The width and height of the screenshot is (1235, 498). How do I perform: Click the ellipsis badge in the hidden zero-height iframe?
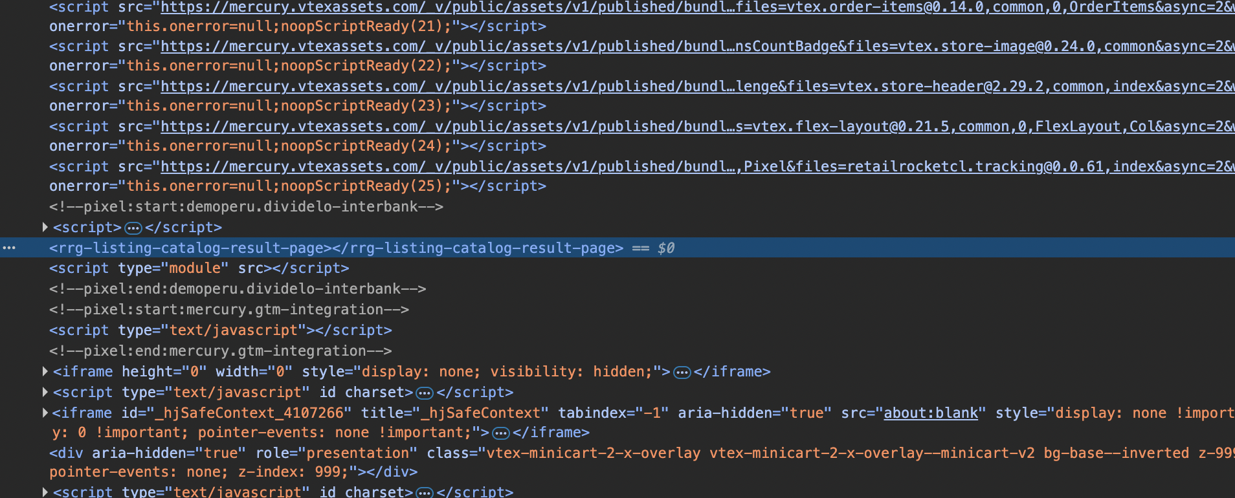(x=682, y=372)
